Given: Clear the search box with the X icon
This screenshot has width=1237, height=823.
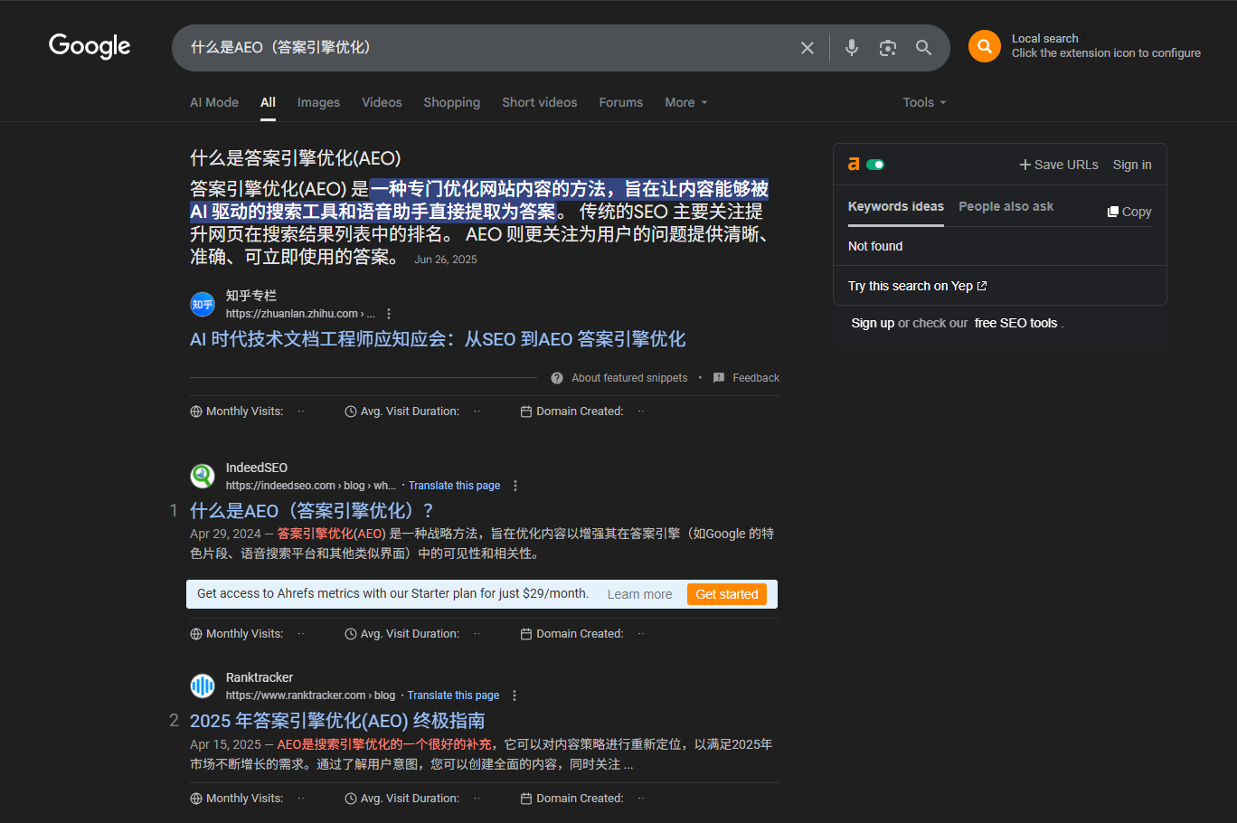Looking at the screenshot, I should (807, 48).
